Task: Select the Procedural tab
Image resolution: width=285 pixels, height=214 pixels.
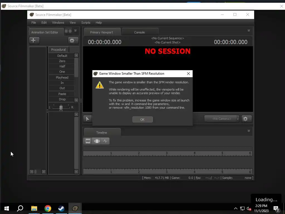Action: [58, 50]
